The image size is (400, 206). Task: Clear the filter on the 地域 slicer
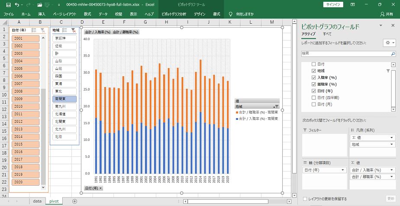pyautogui.click(x=73, y=30)
